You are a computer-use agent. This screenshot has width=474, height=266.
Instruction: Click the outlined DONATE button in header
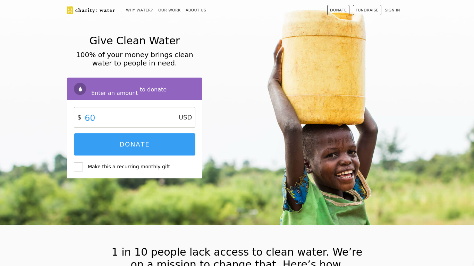(x=338, y=10)
